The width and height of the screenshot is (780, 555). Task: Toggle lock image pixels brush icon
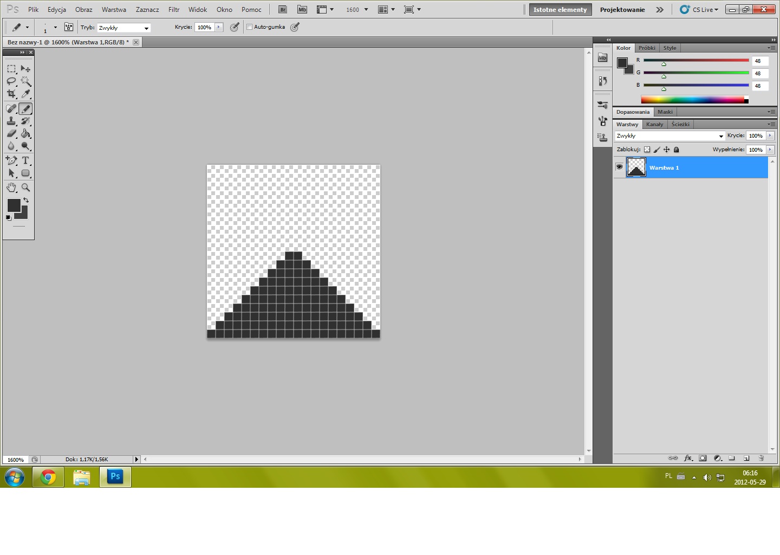click(656, 150)
